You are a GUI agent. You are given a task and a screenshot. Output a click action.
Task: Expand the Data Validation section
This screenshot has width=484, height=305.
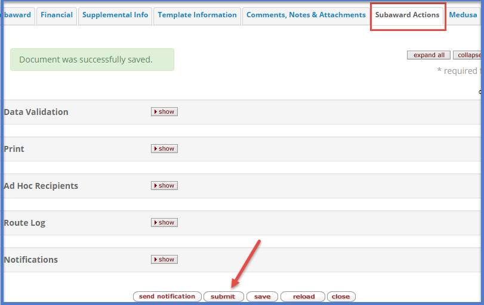(164, 112)
